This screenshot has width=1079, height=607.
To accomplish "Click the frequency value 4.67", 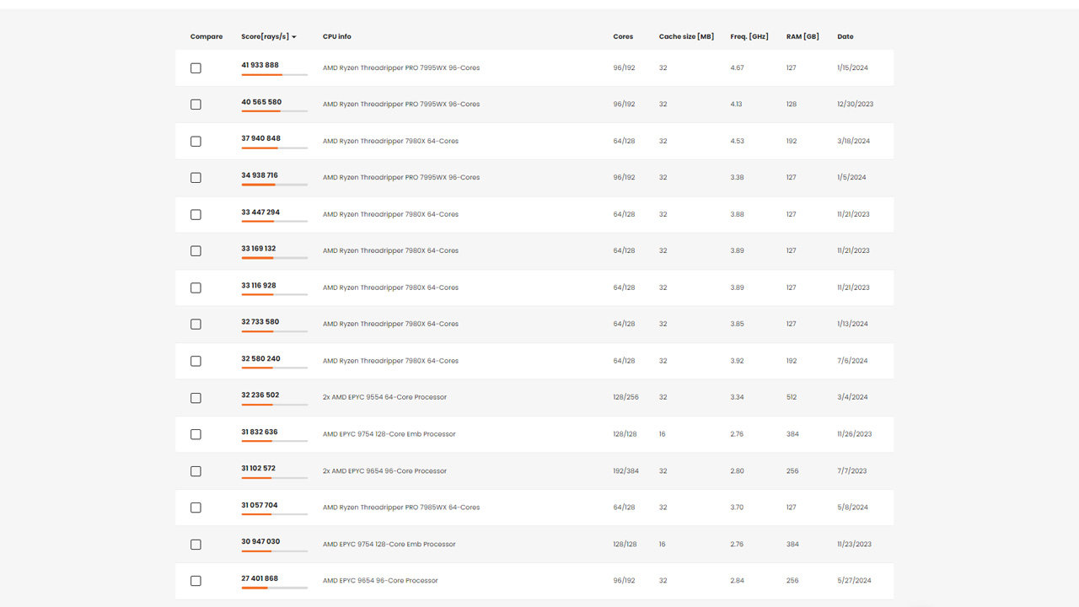I will (x=737, y=68).
